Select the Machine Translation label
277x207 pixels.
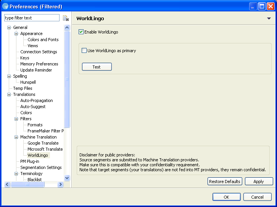(x=38, y=137)
